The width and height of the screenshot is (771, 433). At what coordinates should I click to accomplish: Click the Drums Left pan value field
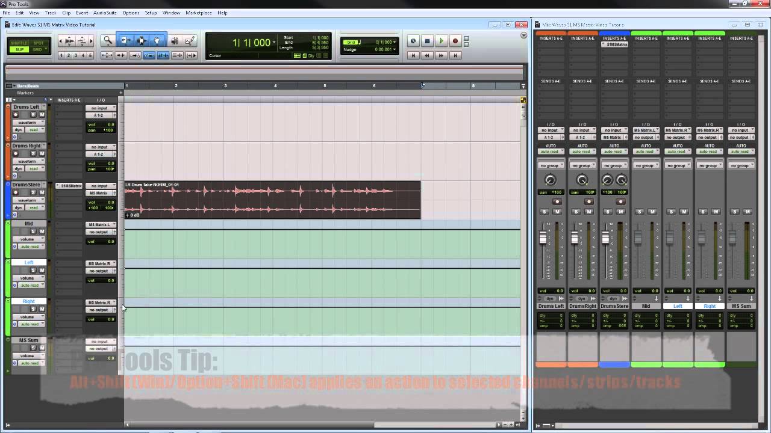[x=101, y=130]
